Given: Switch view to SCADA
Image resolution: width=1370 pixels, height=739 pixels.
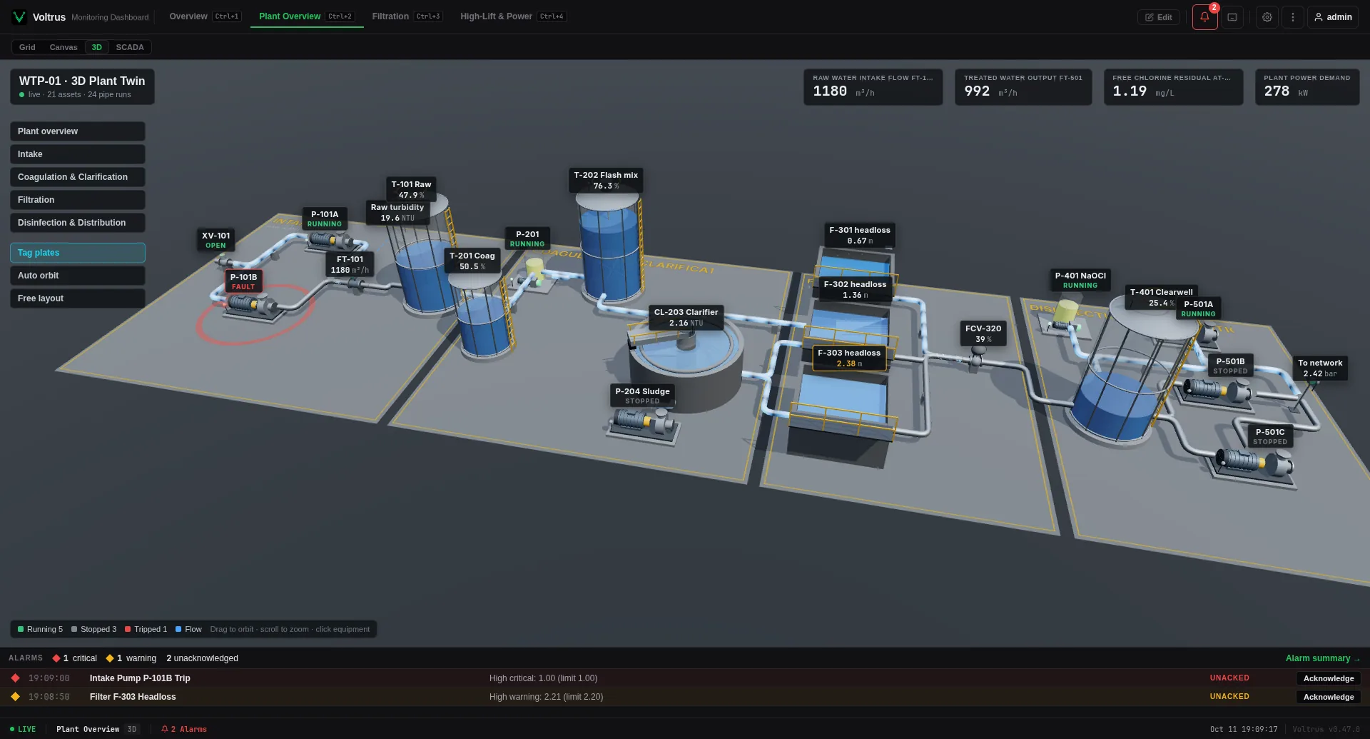Looking at the screenshot, I should pyautogui.click(x=130, y=47).
